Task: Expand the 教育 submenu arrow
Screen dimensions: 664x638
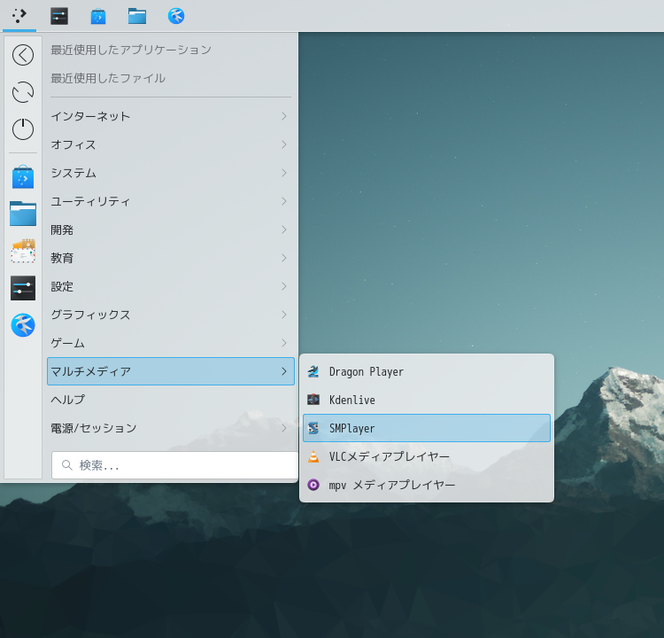Action: 284,258
